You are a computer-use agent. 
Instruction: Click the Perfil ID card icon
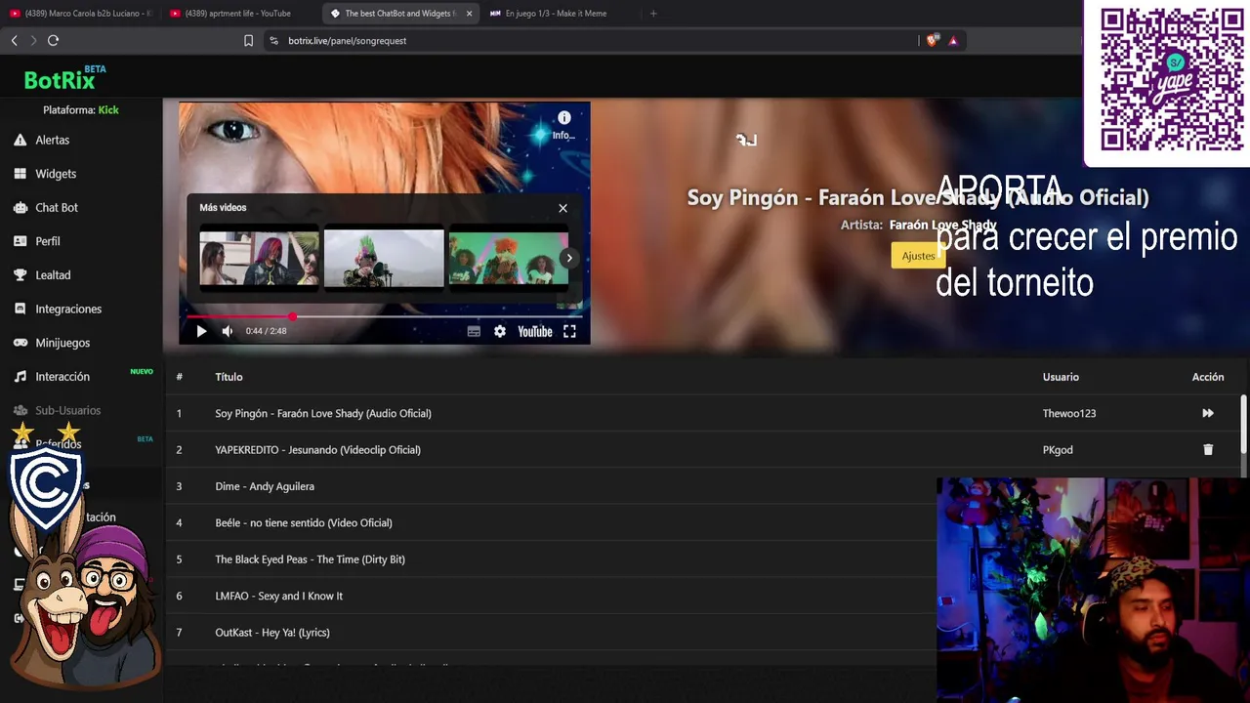coord(20,241)
